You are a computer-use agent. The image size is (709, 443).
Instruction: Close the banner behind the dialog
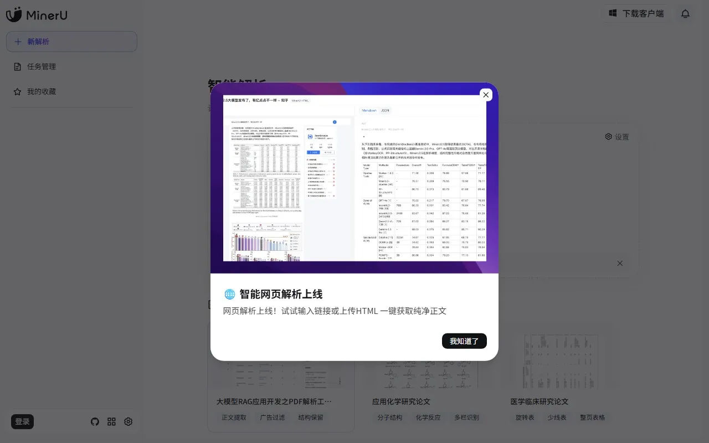(620, 263)
